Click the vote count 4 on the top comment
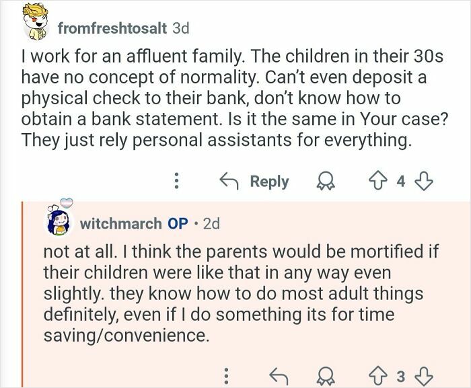471x388 pixels. click(400, 182)
